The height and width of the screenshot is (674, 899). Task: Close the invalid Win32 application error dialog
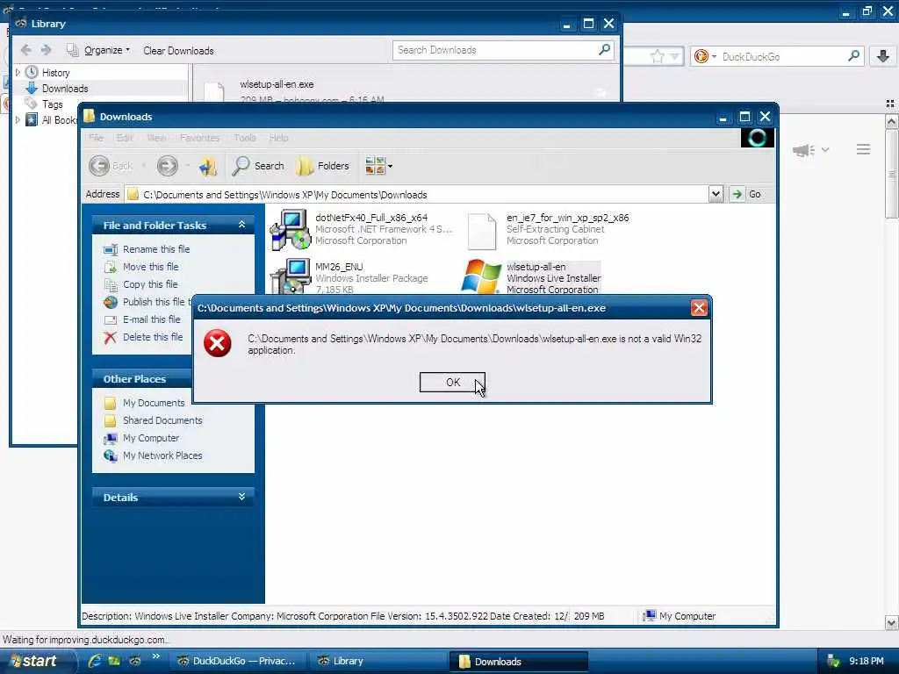point(698,308)
